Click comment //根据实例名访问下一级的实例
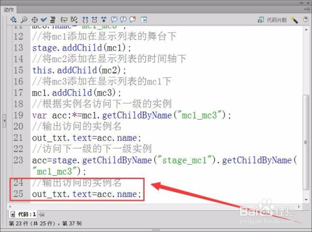This screenshot has height=232, width=312. pyautogui.click(x=102, y=104)
